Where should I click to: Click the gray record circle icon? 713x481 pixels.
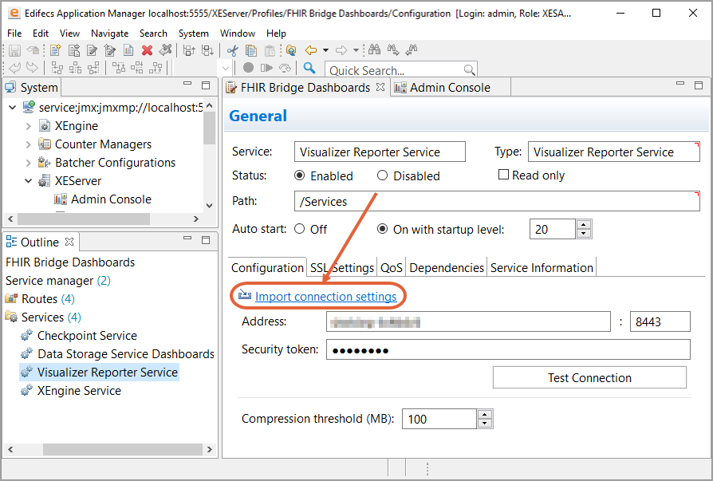pos(248,68)
